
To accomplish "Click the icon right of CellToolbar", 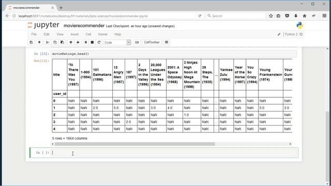I will point(167,42).
